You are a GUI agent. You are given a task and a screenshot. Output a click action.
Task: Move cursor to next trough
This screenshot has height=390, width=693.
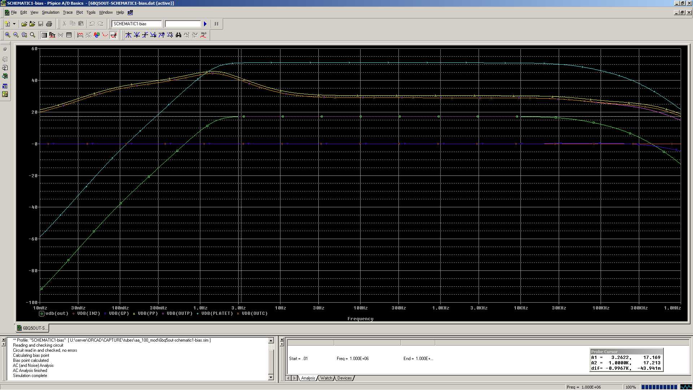137,35
